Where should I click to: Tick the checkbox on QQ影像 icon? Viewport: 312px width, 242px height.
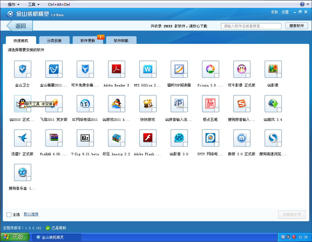[279, 75]
